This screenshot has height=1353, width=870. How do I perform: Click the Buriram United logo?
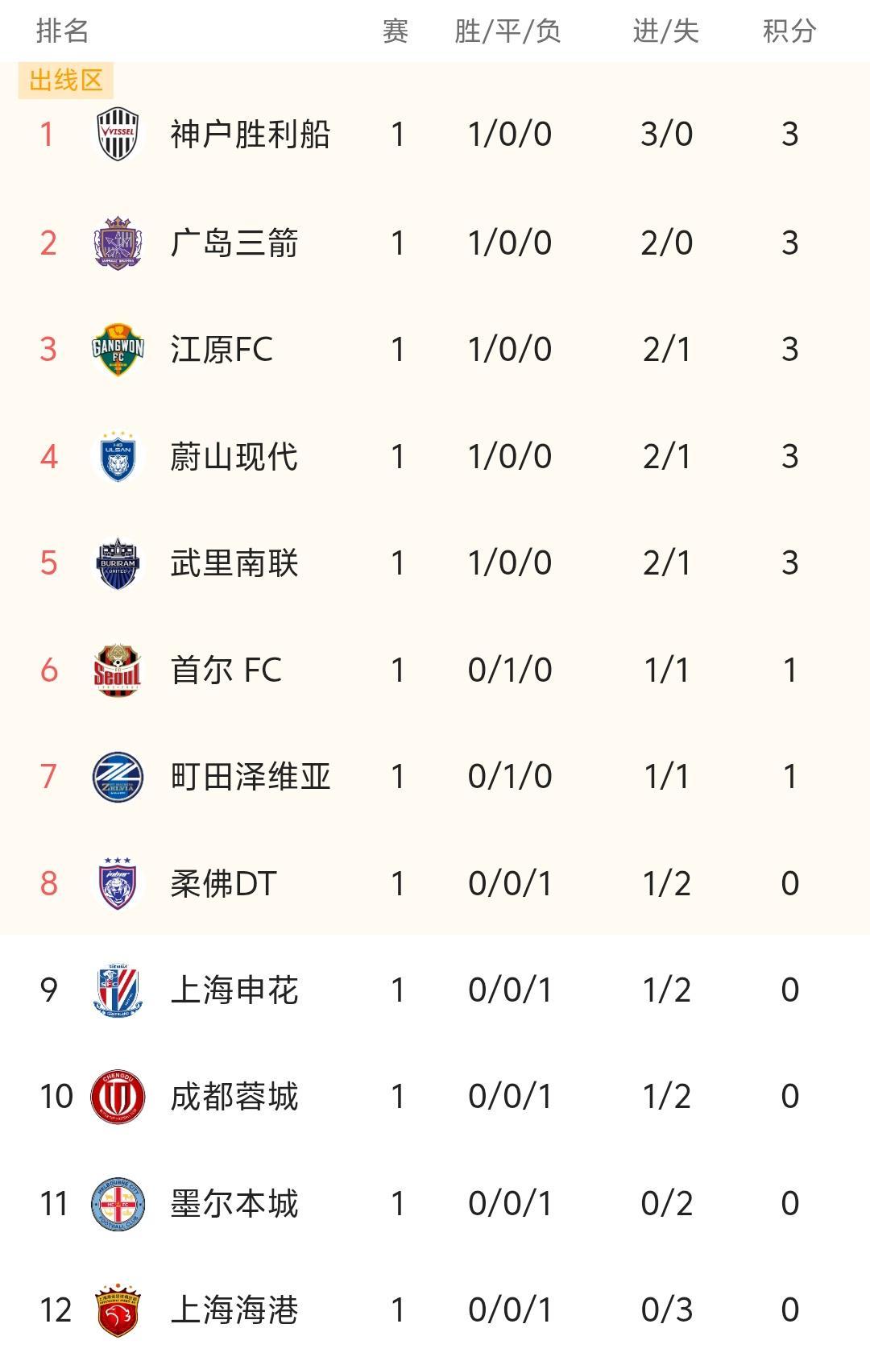118,563
